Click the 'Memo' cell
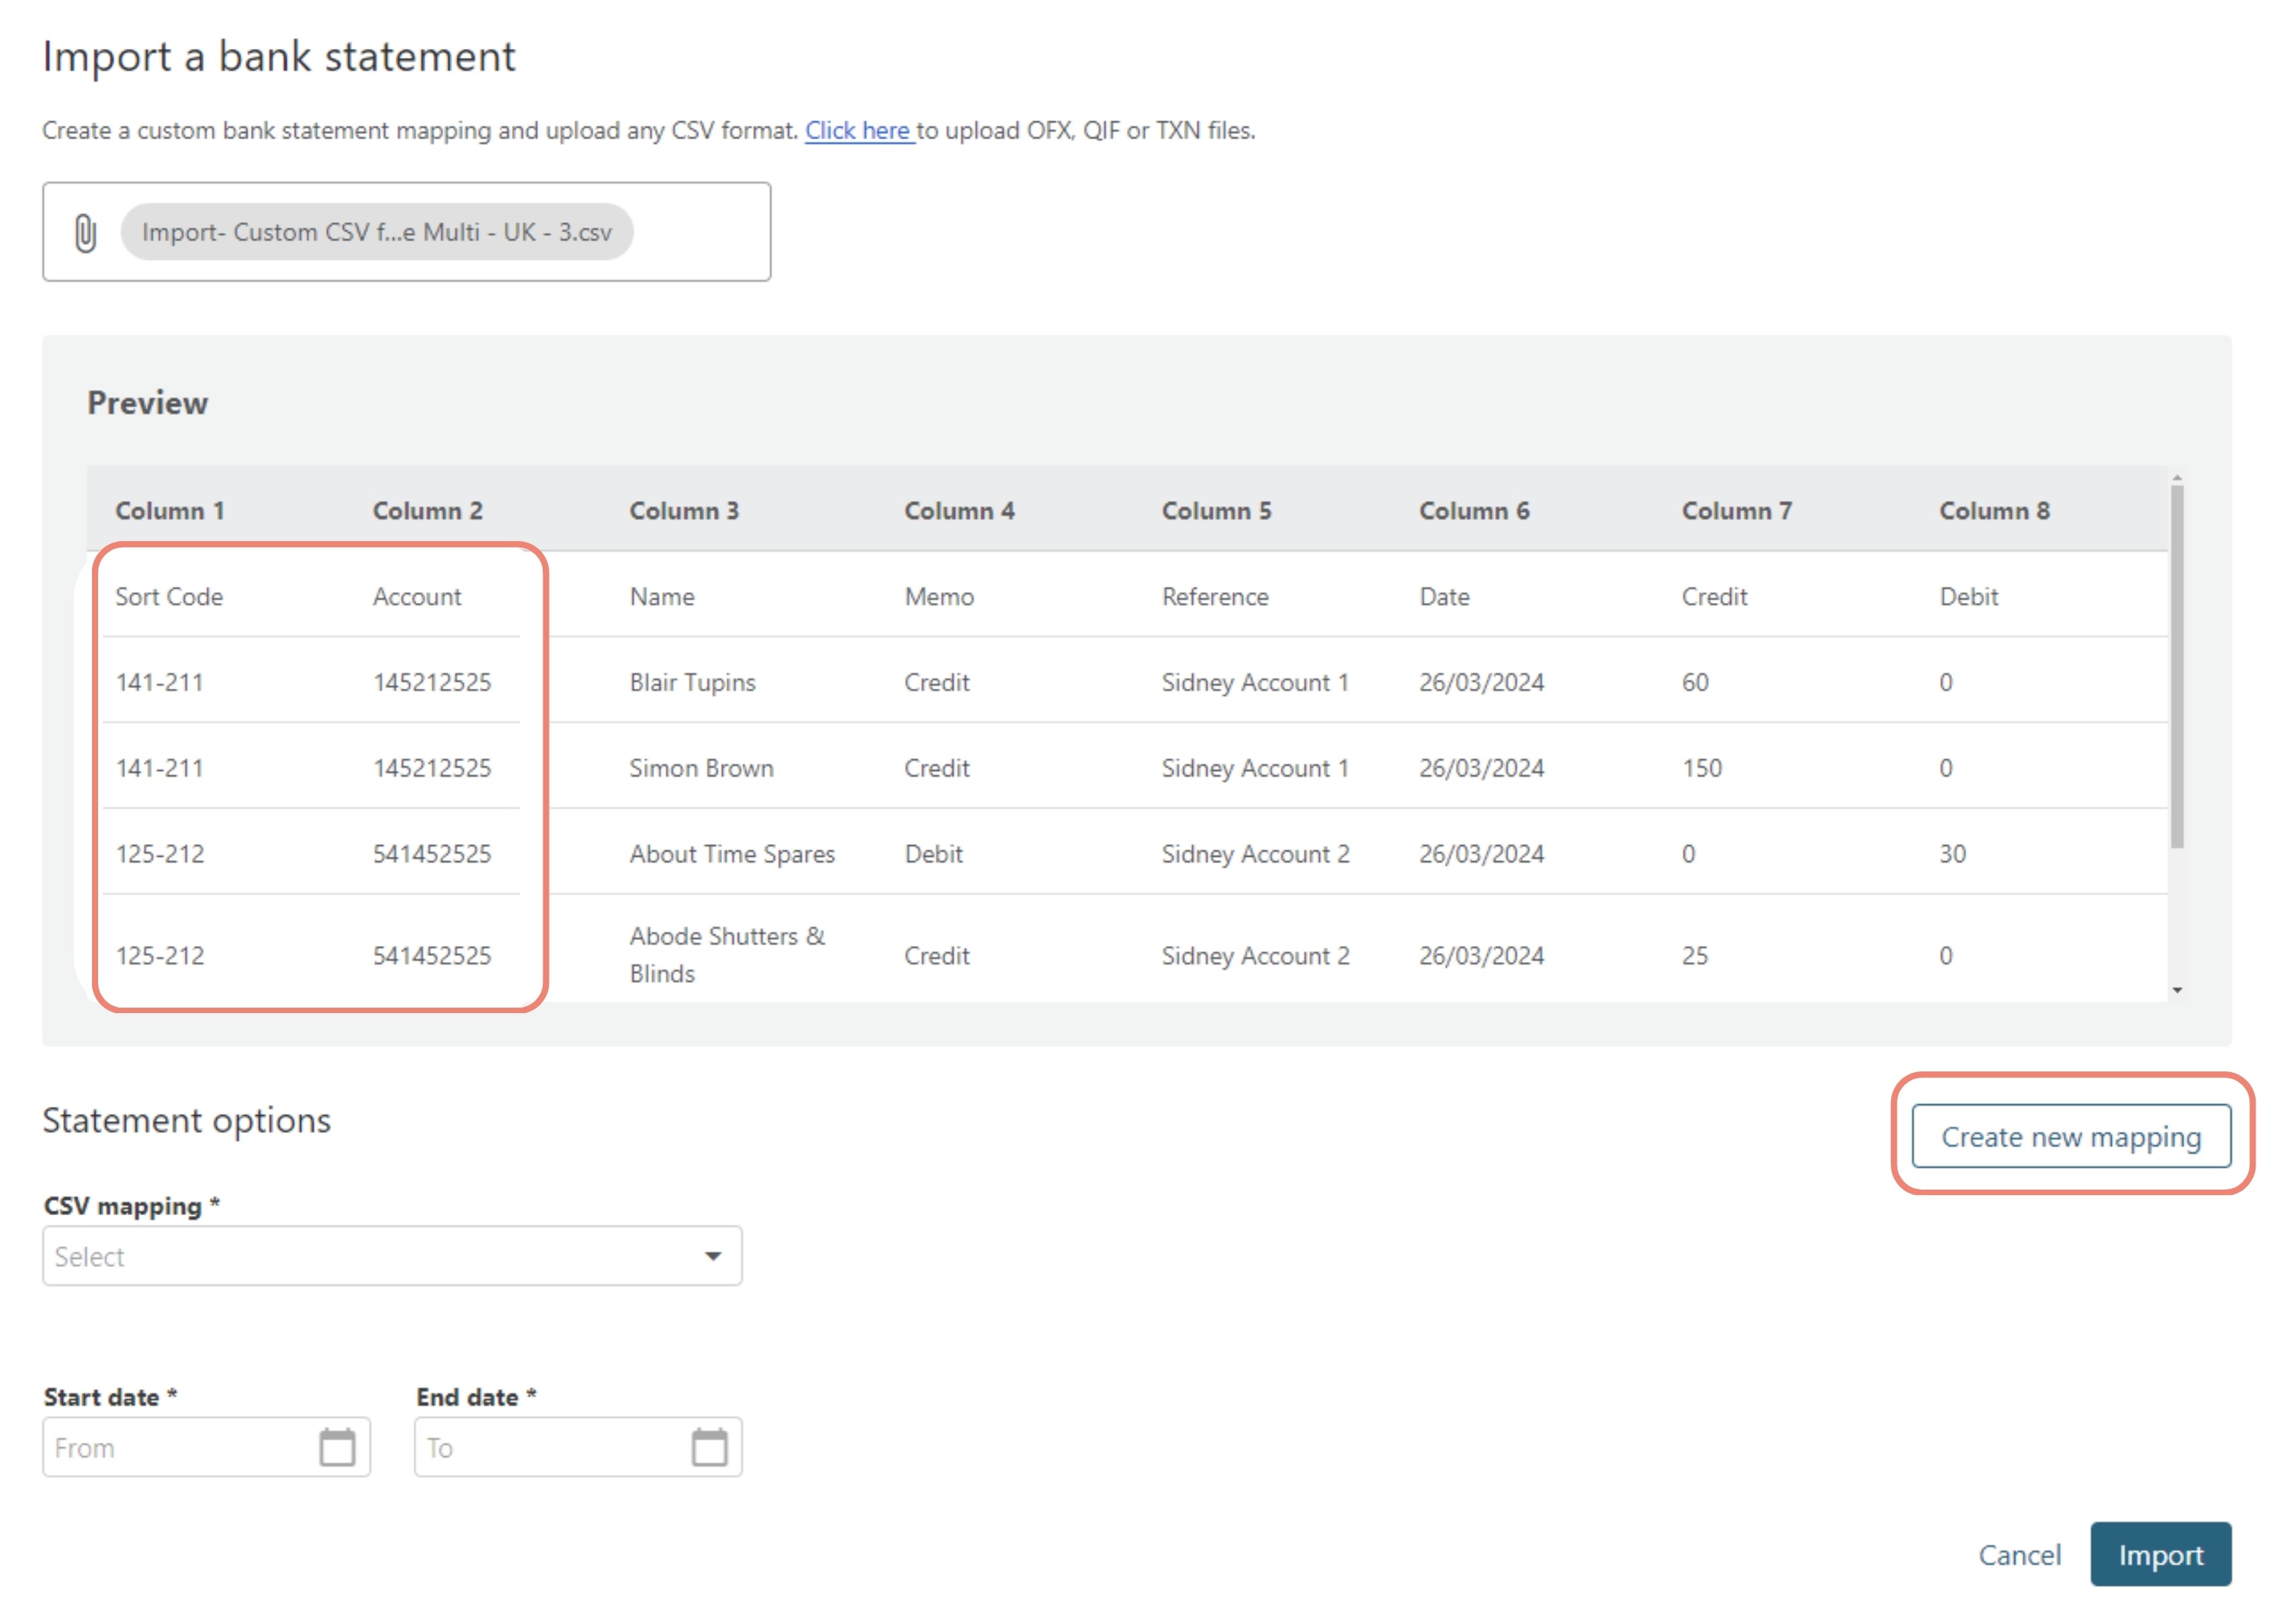Viewport: 2273px width, 1624px height. 940,597
